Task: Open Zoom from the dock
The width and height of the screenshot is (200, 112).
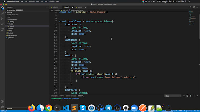Action: coord(134,108)
